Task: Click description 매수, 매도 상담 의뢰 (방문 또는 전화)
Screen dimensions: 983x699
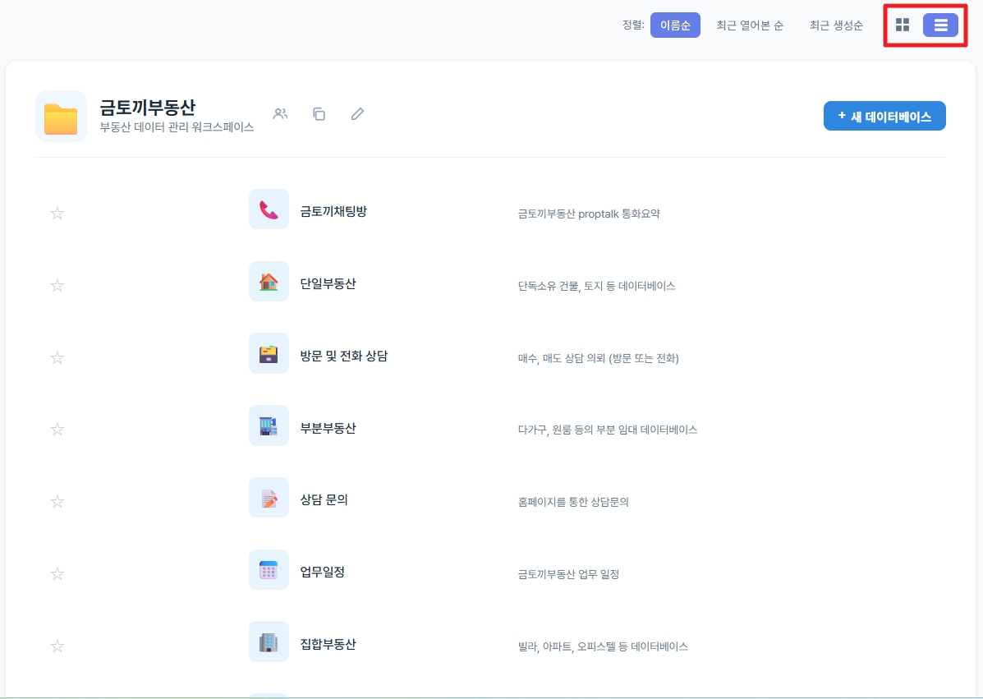Action: point(598,358)
